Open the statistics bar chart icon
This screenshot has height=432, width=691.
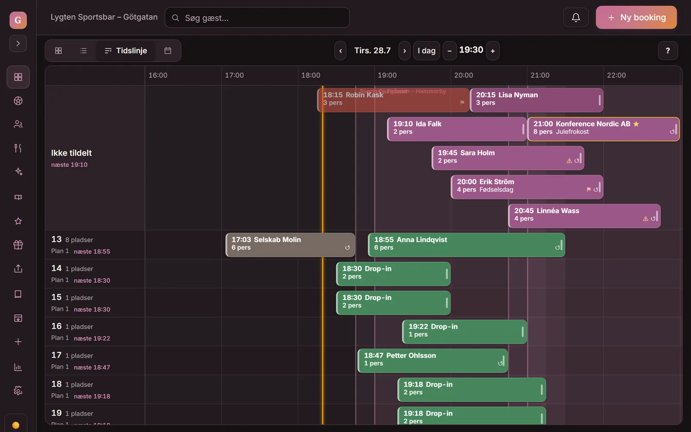pos(18,367)
